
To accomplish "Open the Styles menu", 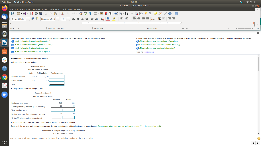I will (x=44, y=9).
